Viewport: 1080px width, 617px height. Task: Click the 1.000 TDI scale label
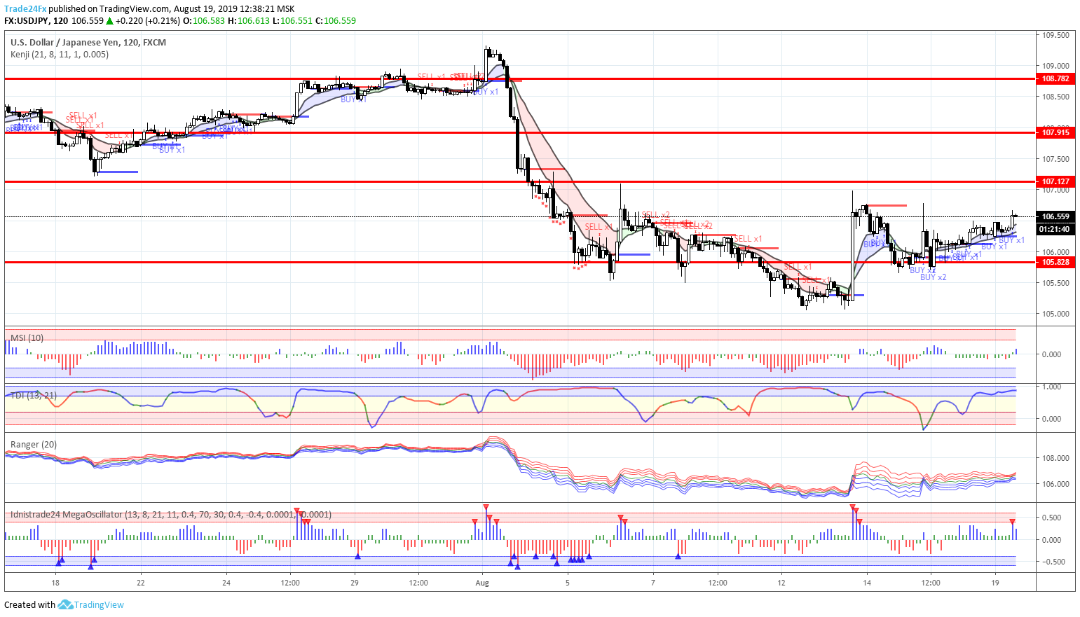pos(1051,387)
